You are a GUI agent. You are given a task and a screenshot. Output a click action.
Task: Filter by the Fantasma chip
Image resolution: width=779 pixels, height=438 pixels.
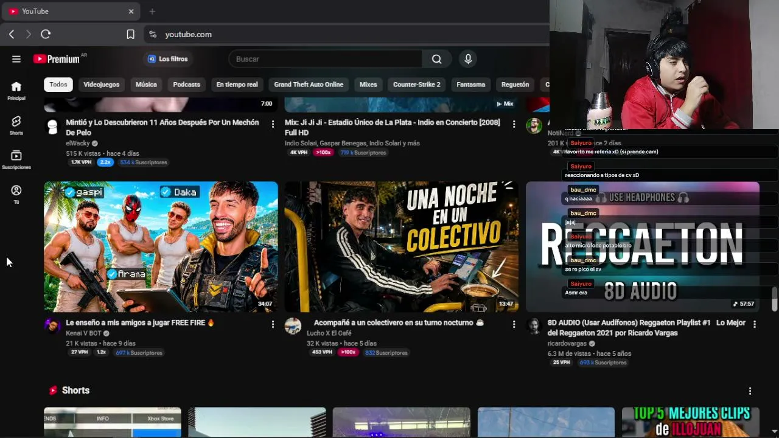(471, 85)
